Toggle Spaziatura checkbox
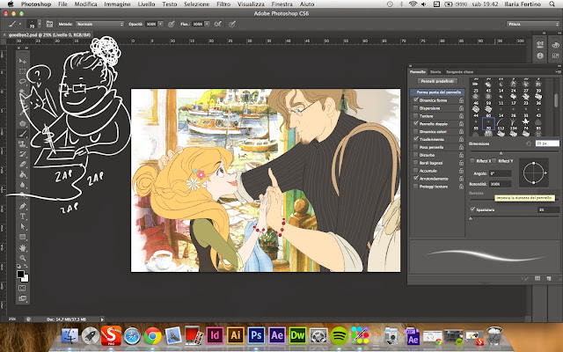This screenshot has width=563, height=352. tap(472, 209)
